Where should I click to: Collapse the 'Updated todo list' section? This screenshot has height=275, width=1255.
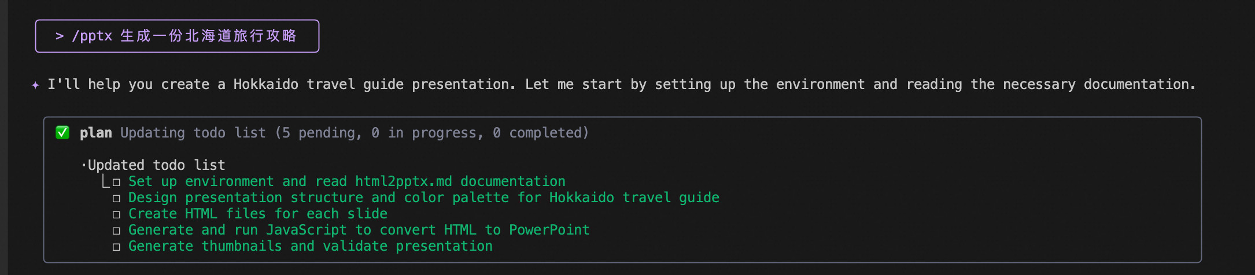coord(156,165)
